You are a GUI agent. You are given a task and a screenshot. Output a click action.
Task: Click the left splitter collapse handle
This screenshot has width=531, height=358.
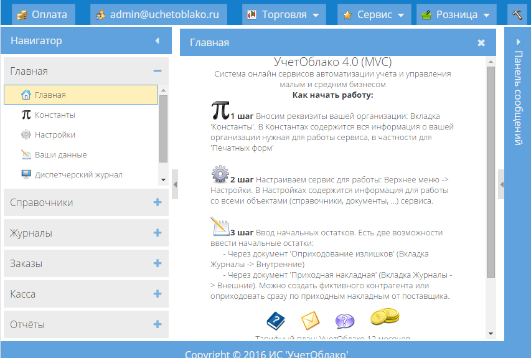(175, 184)
